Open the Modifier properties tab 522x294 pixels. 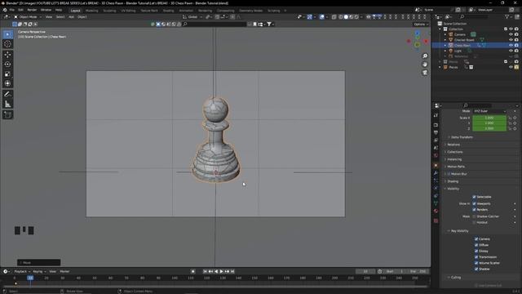tap(436, 173)
